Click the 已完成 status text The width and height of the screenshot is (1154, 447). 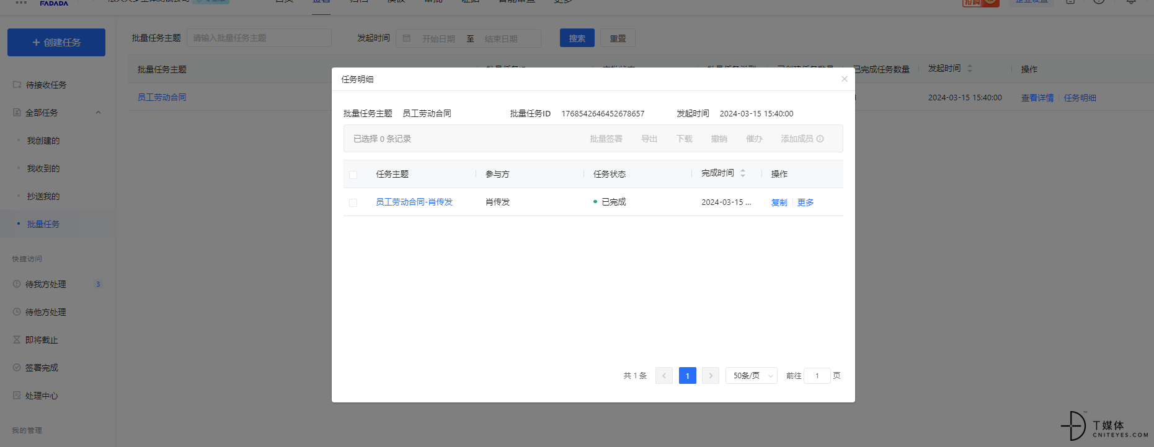pos(614,202)
